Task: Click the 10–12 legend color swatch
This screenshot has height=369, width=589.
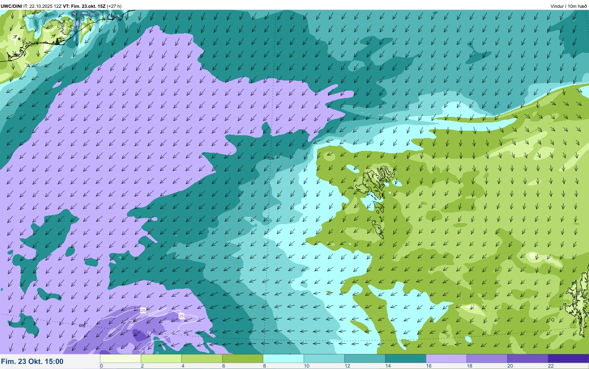Action: coord(324,358)
